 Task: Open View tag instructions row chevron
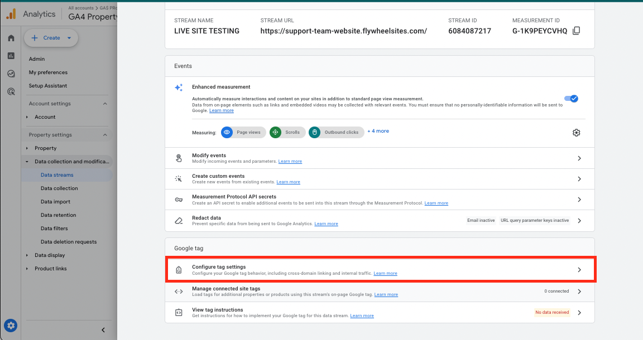(x=579, y=313)
